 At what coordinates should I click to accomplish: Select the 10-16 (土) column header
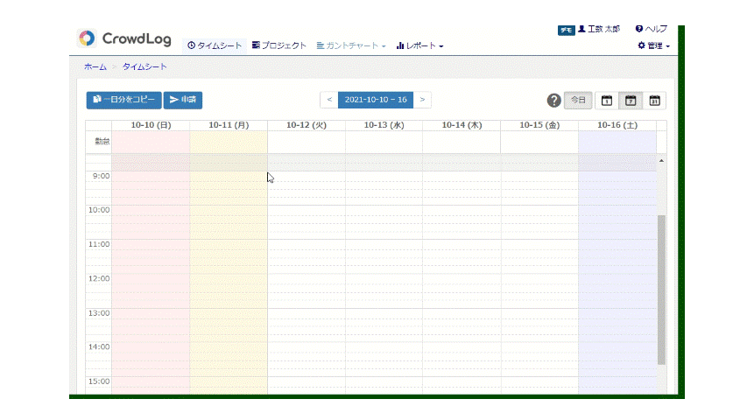[x=617, y=125]
